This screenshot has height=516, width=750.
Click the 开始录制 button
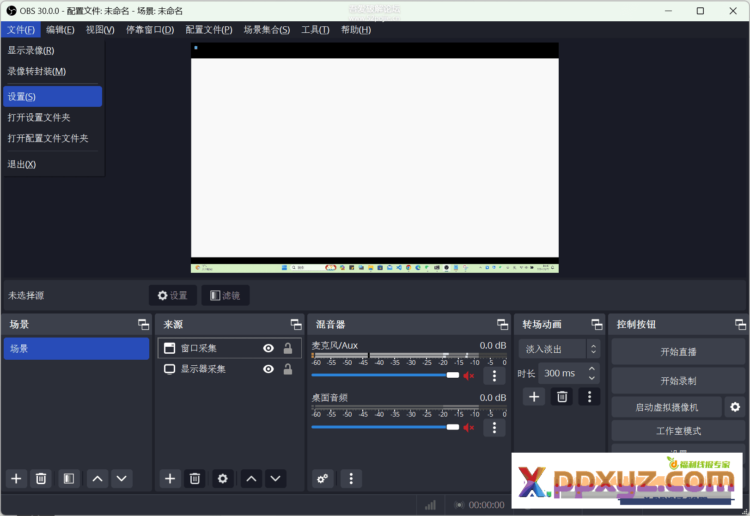[678, 381]
